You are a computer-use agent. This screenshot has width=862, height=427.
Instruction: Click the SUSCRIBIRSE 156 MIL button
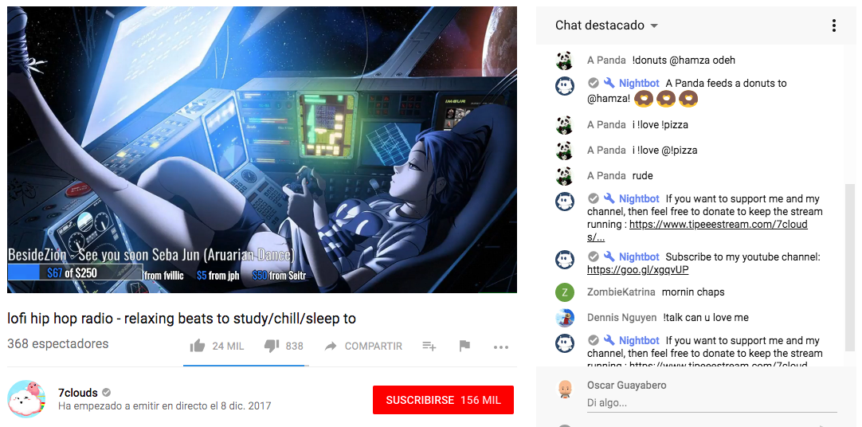click(443, 400)
